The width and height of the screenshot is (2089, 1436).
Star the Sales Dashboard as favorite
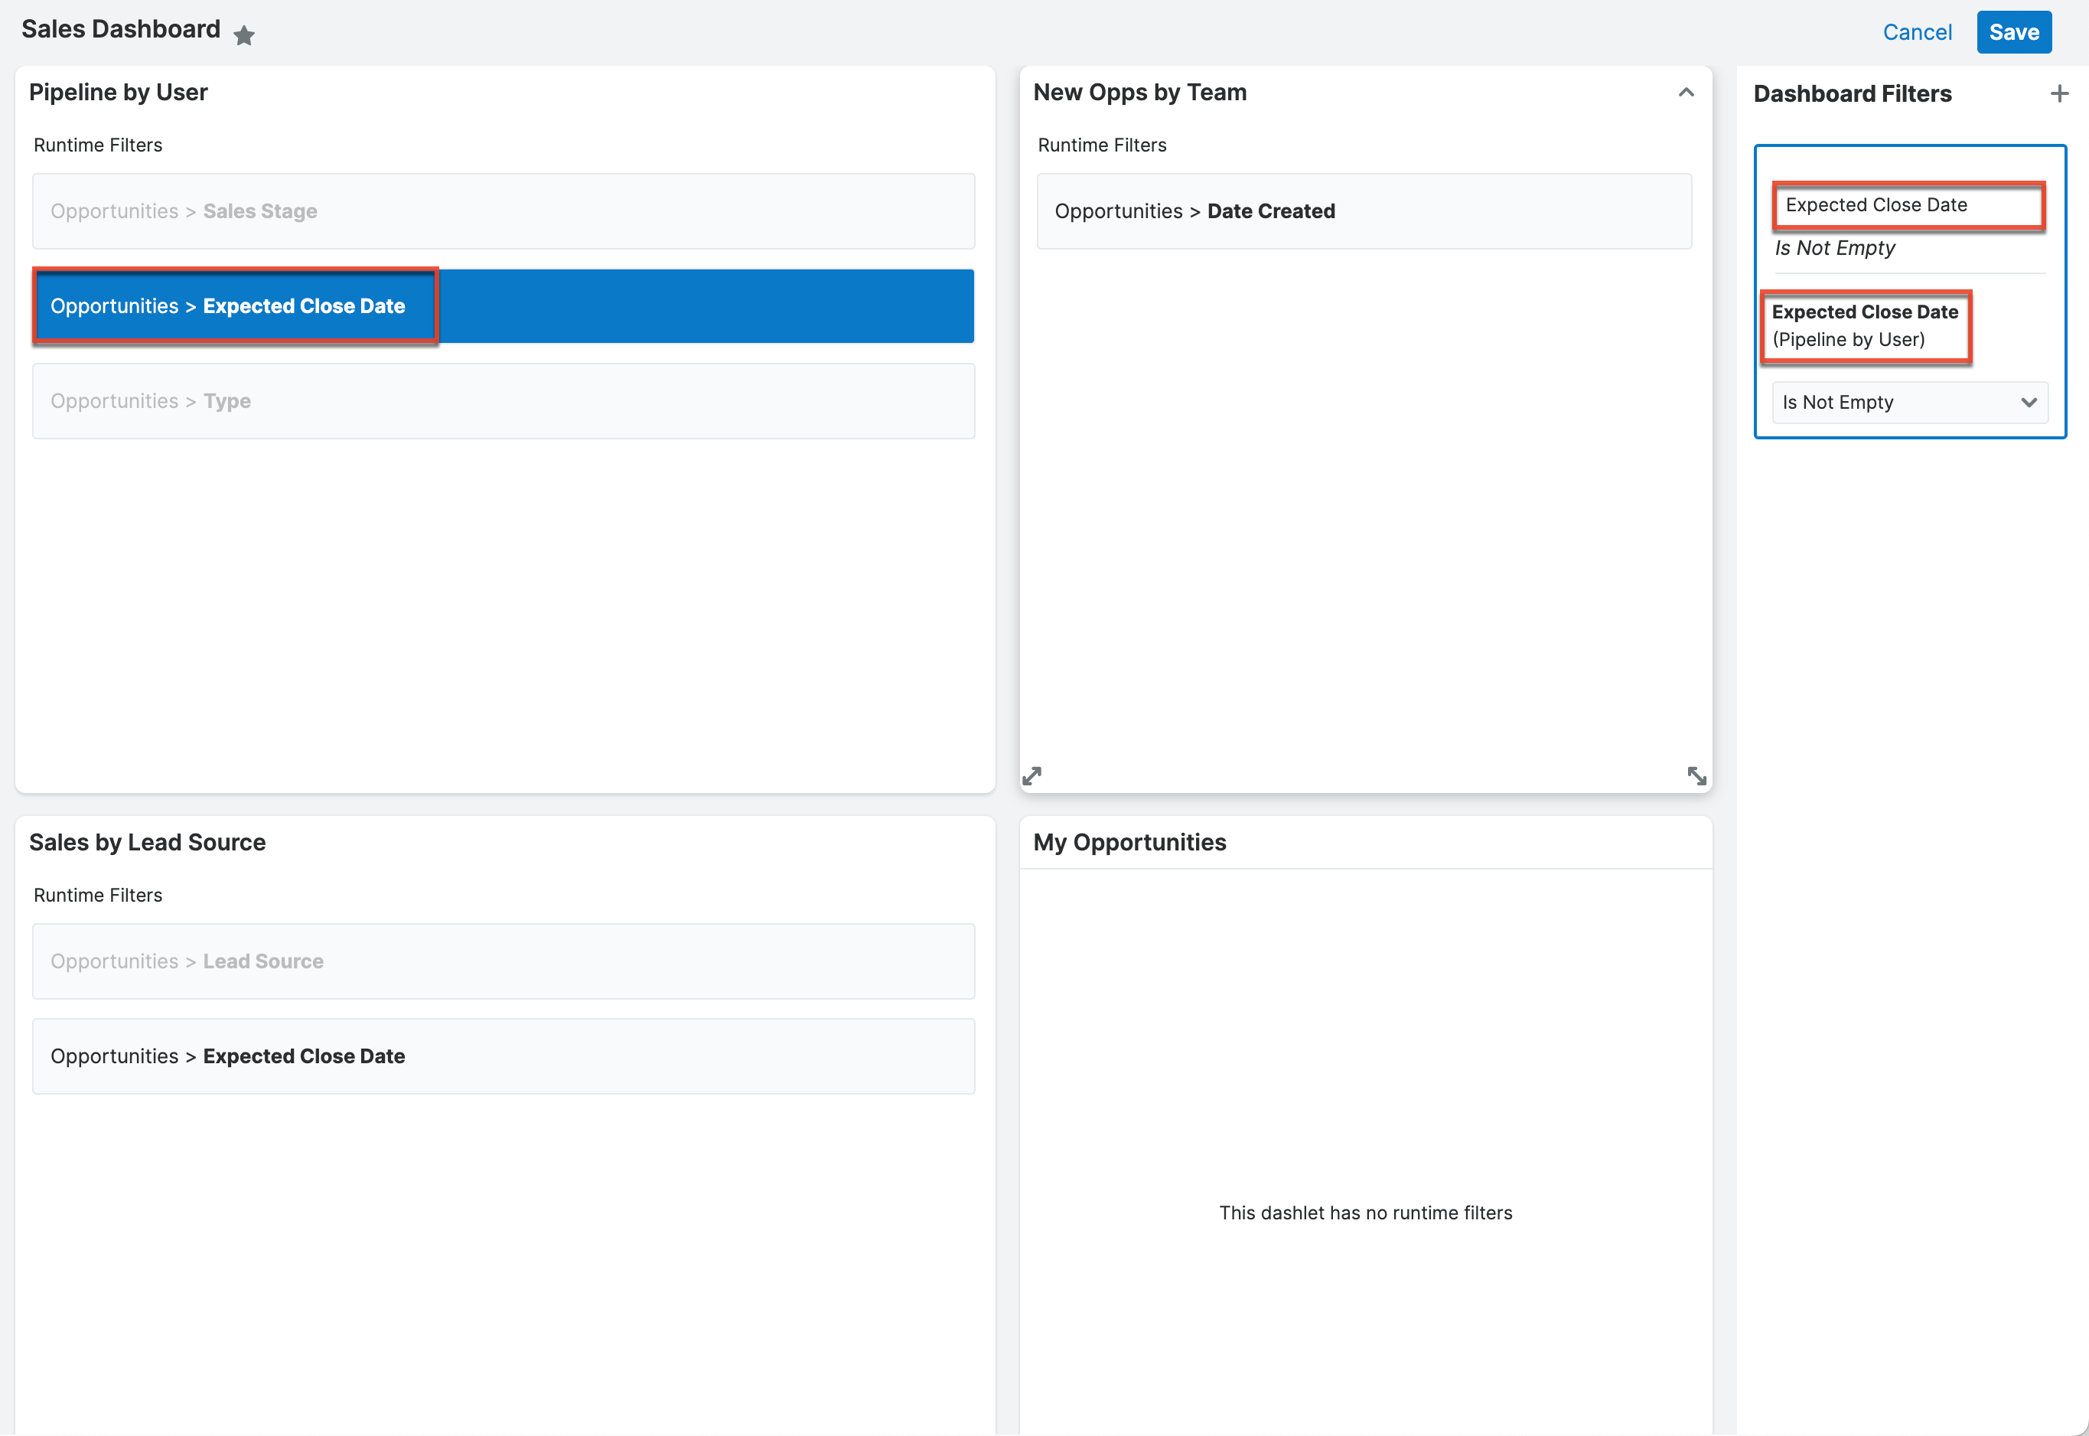point(243,35)
